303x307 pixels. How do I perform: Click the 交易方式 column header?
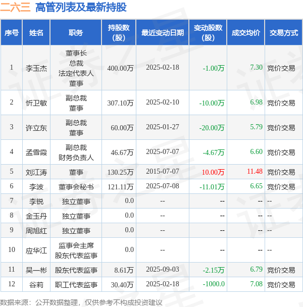click(284, 32)
